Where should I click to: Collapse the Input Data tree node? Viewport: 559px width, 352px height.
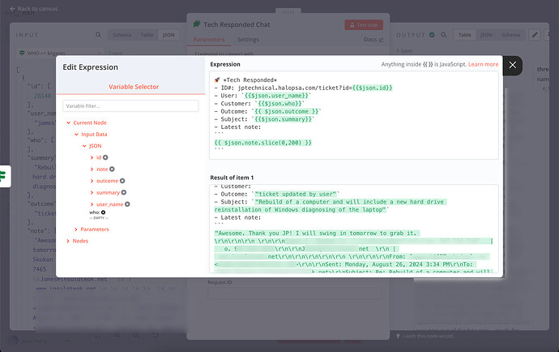click(76, 135)
